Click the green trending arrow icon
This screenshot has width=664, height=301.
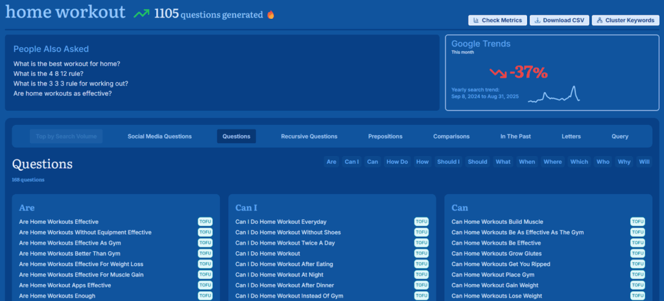point(141,14)
